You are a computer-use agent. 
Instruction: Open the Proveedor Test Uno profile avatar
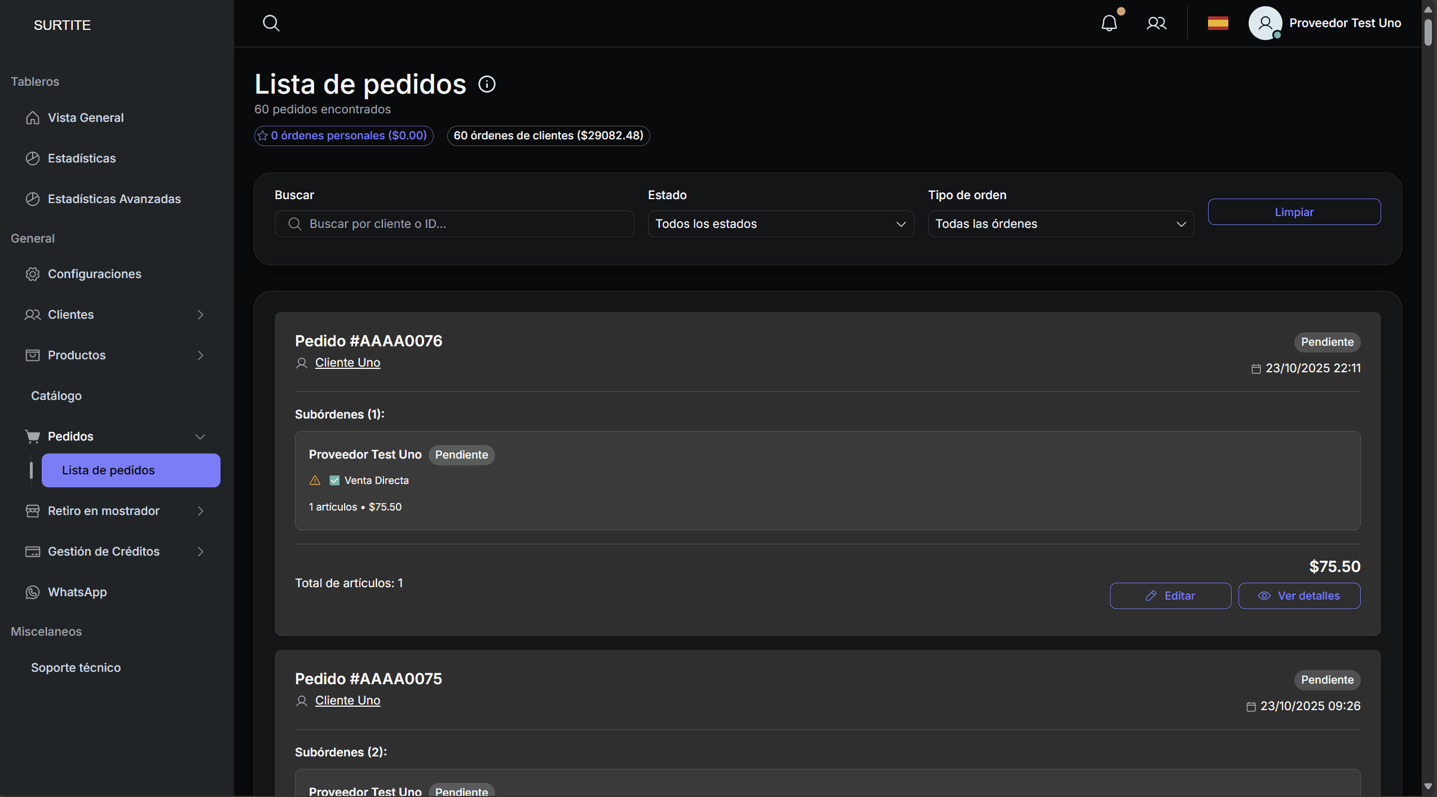pos(1265,23)
